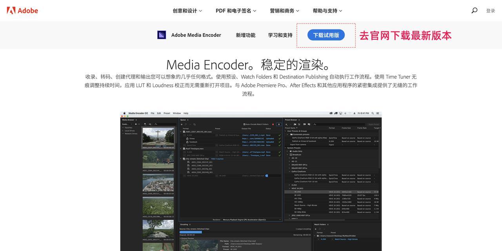Open Edit menu in Media Encoder screenshot
The height and width of the screenshot is (251, 502).
click(x=159, y=113)
